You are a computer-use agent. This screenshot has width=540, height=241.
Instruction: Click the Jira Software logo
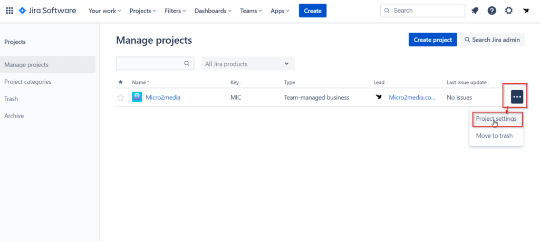point(47,11)
